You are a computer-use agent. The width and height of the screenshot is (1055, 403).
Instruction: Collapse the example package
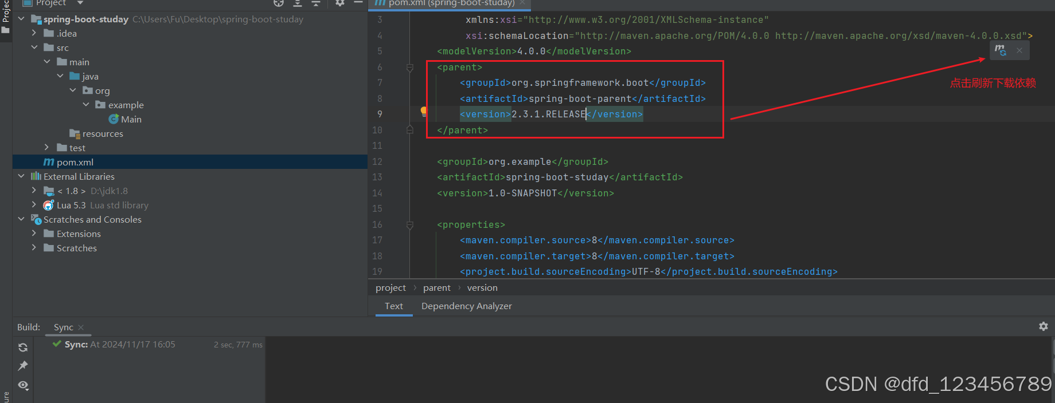tap(86, 105)
